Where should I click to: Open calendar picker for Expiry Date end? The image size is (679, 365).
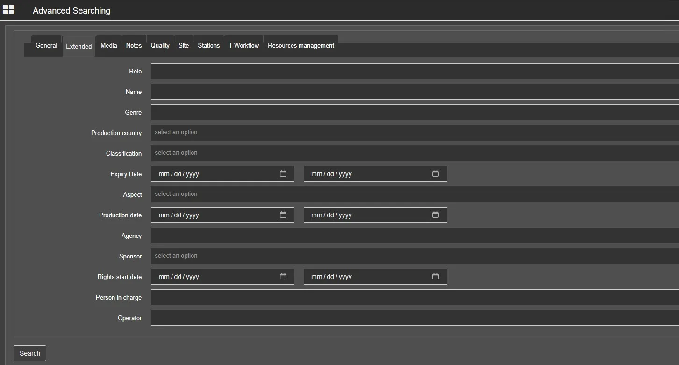point(435,174)
